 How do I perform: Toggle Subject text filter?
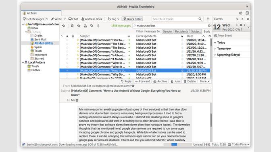tap(196, 31)
